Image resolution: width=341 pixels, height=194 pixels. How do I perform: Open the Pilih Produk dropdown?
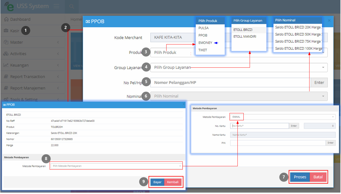click(x=239, y=52)
